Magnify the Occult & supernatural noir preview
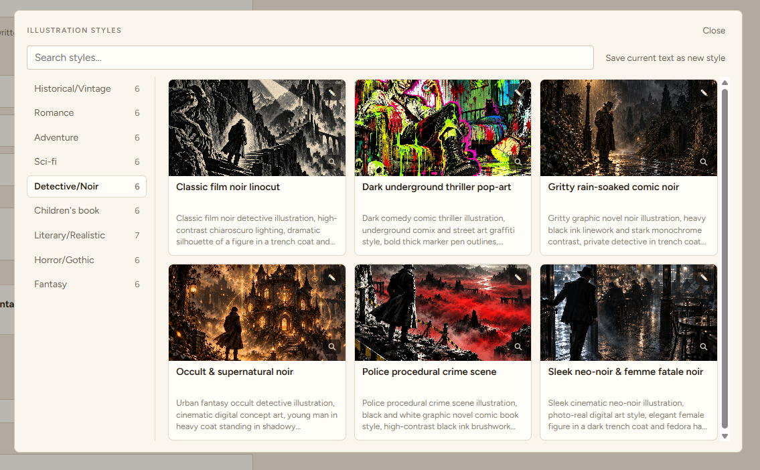 [332, 346]
